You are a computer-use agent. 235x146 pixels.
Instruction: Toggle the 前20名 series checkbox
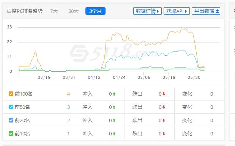tap(11, 120)
